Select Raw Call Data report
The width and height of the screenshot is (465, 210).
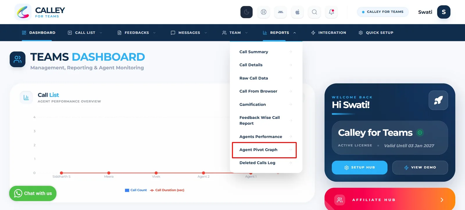[x=266, y=78]
